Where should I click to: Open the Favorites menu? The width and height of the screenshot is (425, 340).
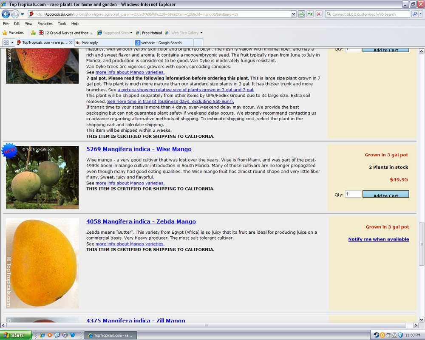45,24
